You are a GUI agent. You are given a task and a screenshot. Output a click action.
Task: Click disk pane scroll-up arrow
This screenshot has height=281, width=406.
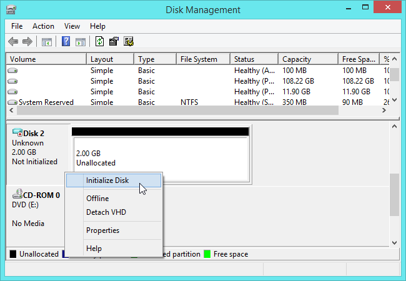(394, 127)
